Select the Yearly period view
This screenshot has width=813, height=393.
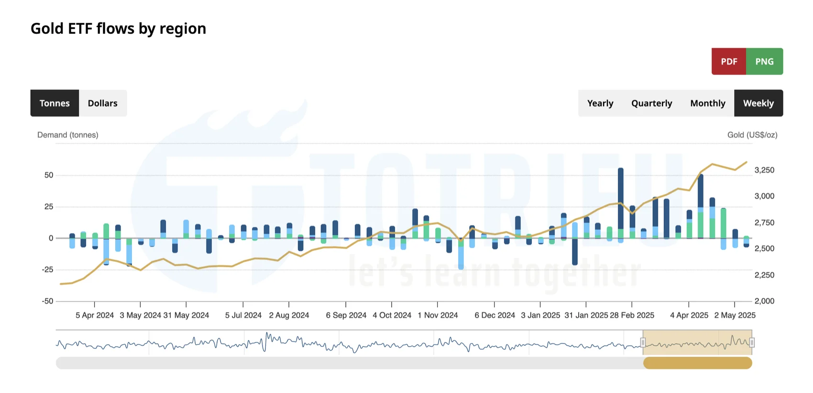pos(600,103)
